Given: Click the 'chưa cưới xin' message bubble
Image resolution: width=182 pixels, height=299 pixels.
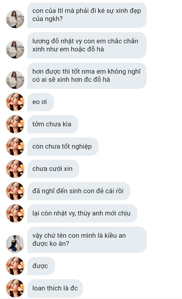Looking at the screenshot, I should tap(53, 169).
